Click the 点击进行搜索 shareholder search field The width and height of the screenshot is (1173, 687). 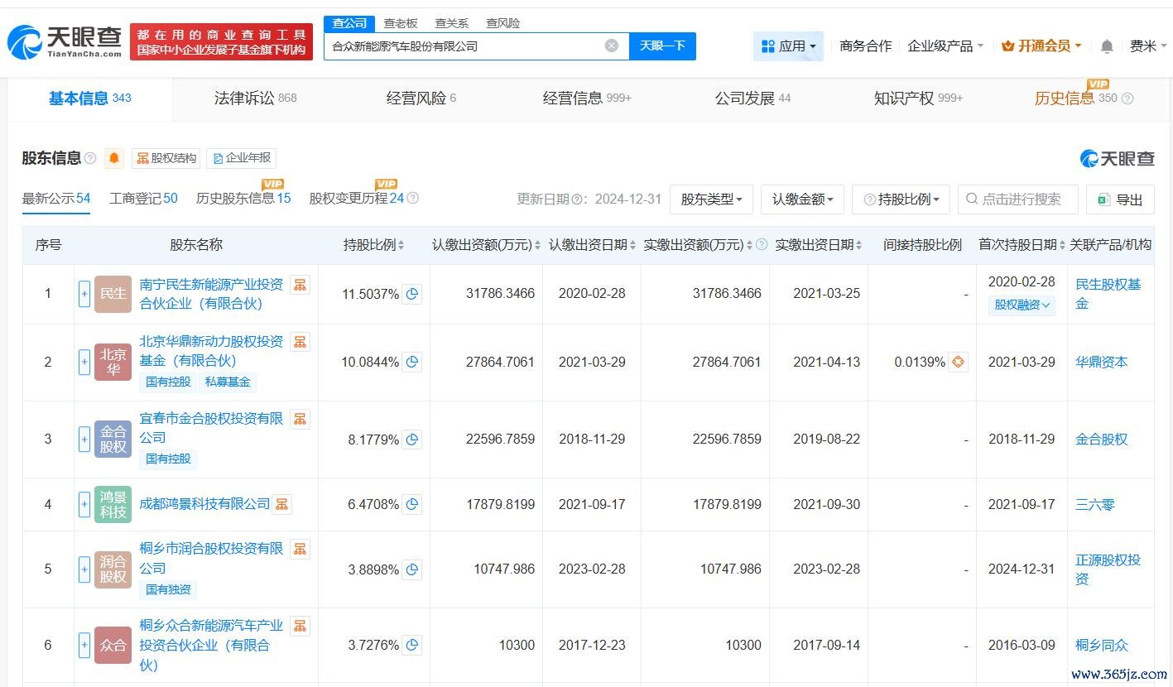[1018, 199]
